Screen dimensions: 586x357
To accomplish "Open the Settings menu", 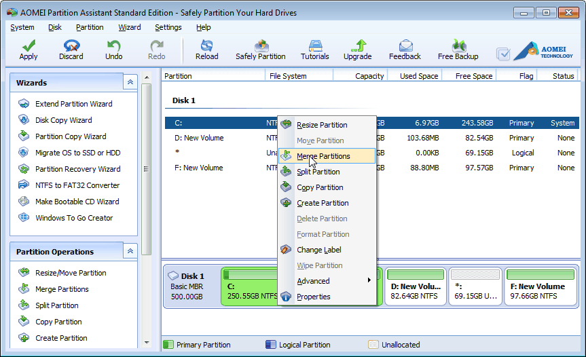I will click(168, 27).
